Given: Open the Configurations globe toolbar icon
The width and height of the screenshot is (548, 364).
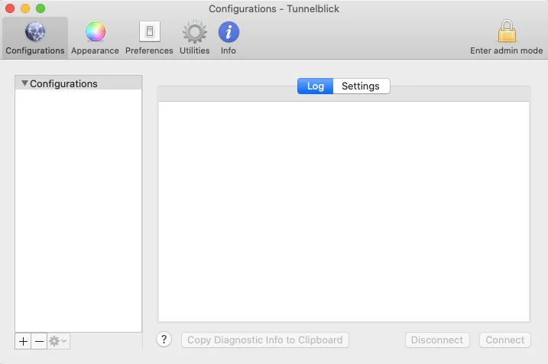Looking at the screenshot, I should point(35,32).
